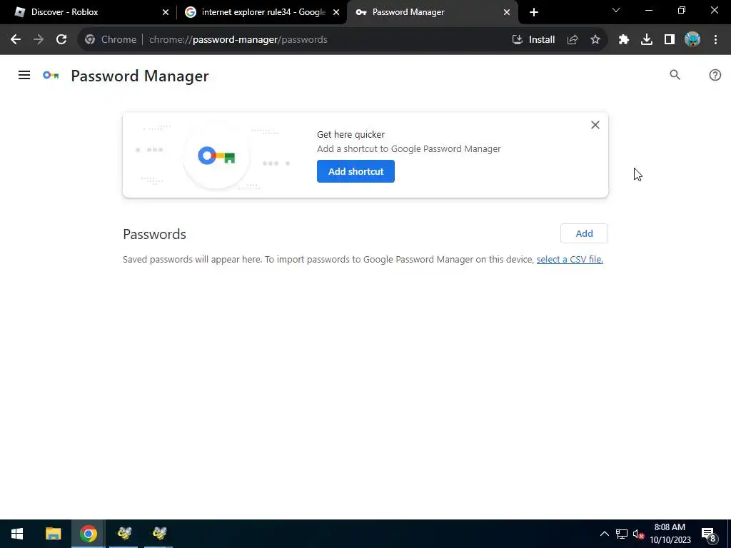
Task: Close the Discover - Roblox tab
Action: [x=166, y=12]
